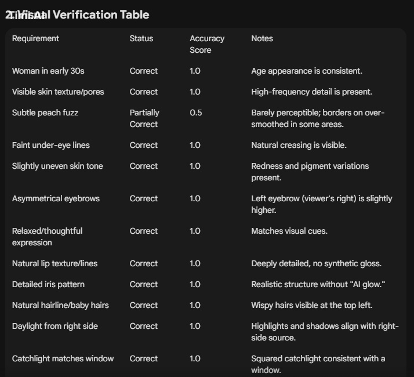
Task: Click the Accuracy Score column header
Action: coord(207,44)
